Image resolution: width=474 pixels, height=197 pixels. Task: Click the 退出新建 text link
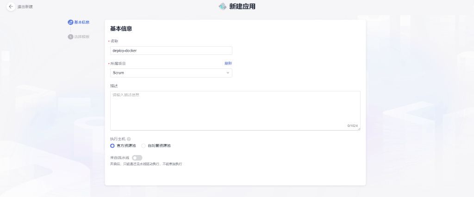point(25,6)
